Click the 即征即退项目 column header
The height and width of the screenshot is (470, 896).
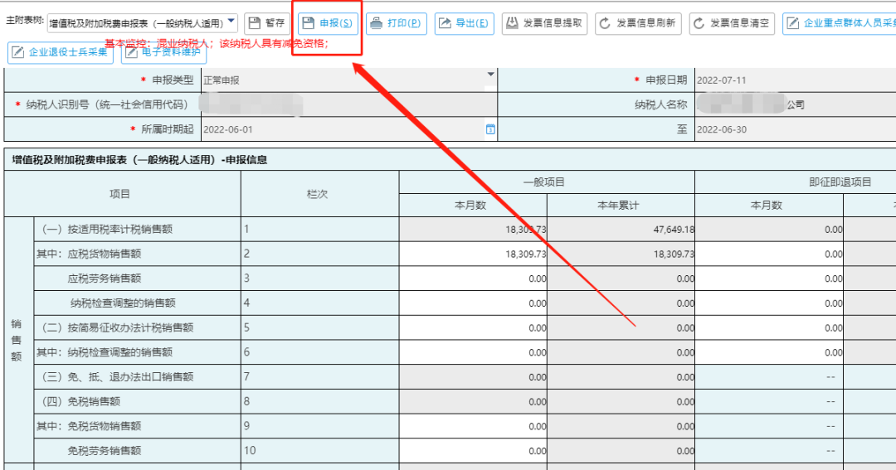pos(840,182)
